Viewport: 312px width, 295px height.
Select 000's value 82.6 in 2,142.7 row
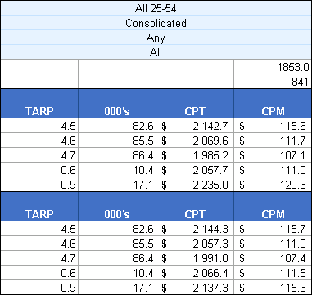point(117,126)
